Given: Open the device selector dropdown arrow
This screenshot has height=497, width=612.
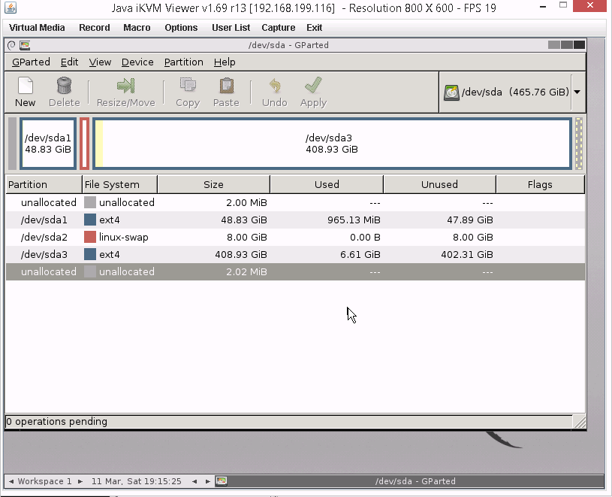Looking at the screenshot, I should [577, 92].
